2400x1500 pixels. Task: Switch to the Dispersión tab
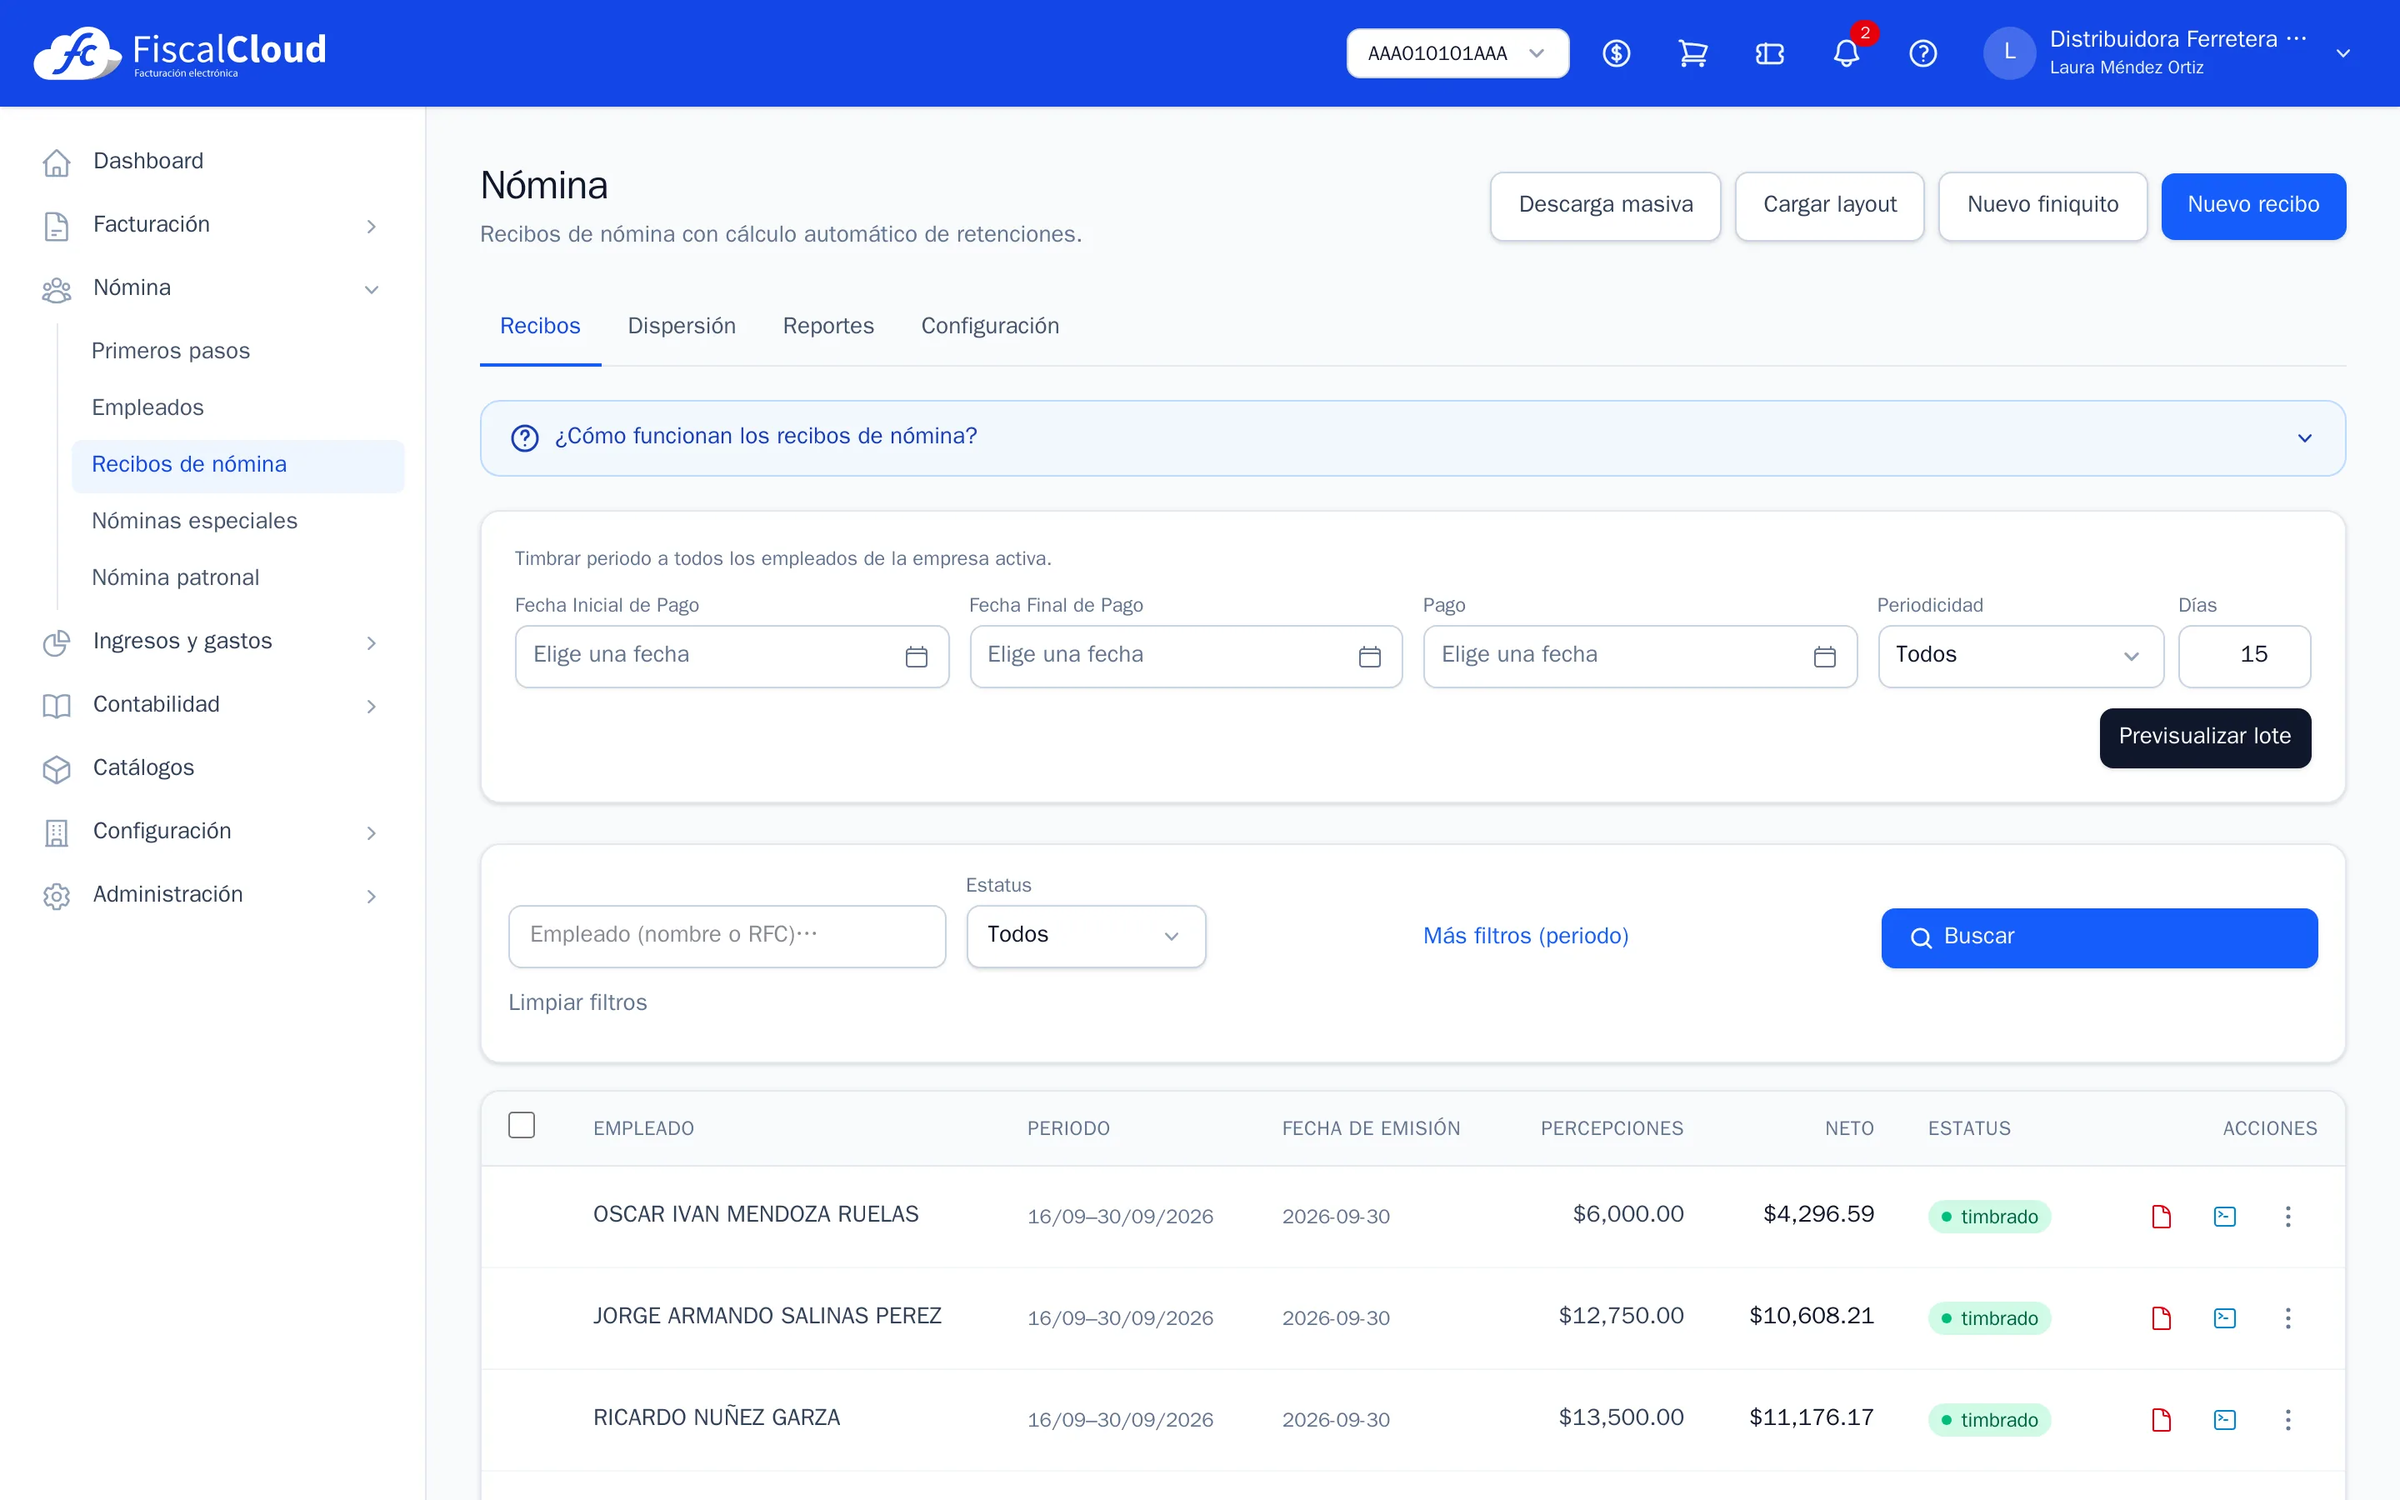click(x=682, y=327)
